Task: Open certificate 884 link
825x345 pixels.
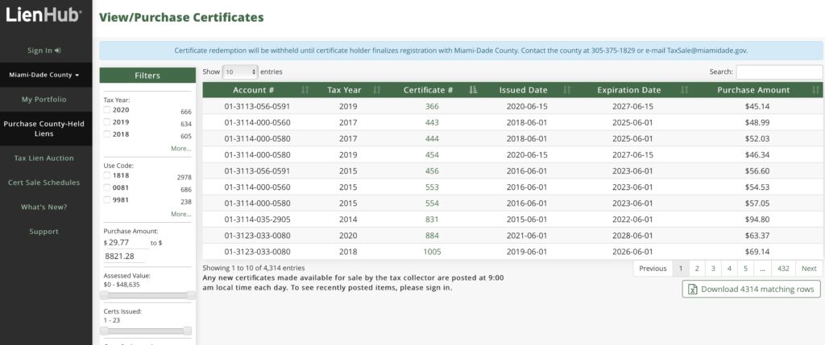Action: point(432,236)
